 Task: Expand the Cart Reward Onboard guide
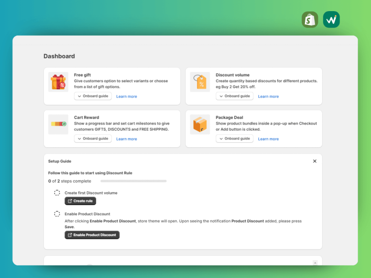click(x=93, y=139)
